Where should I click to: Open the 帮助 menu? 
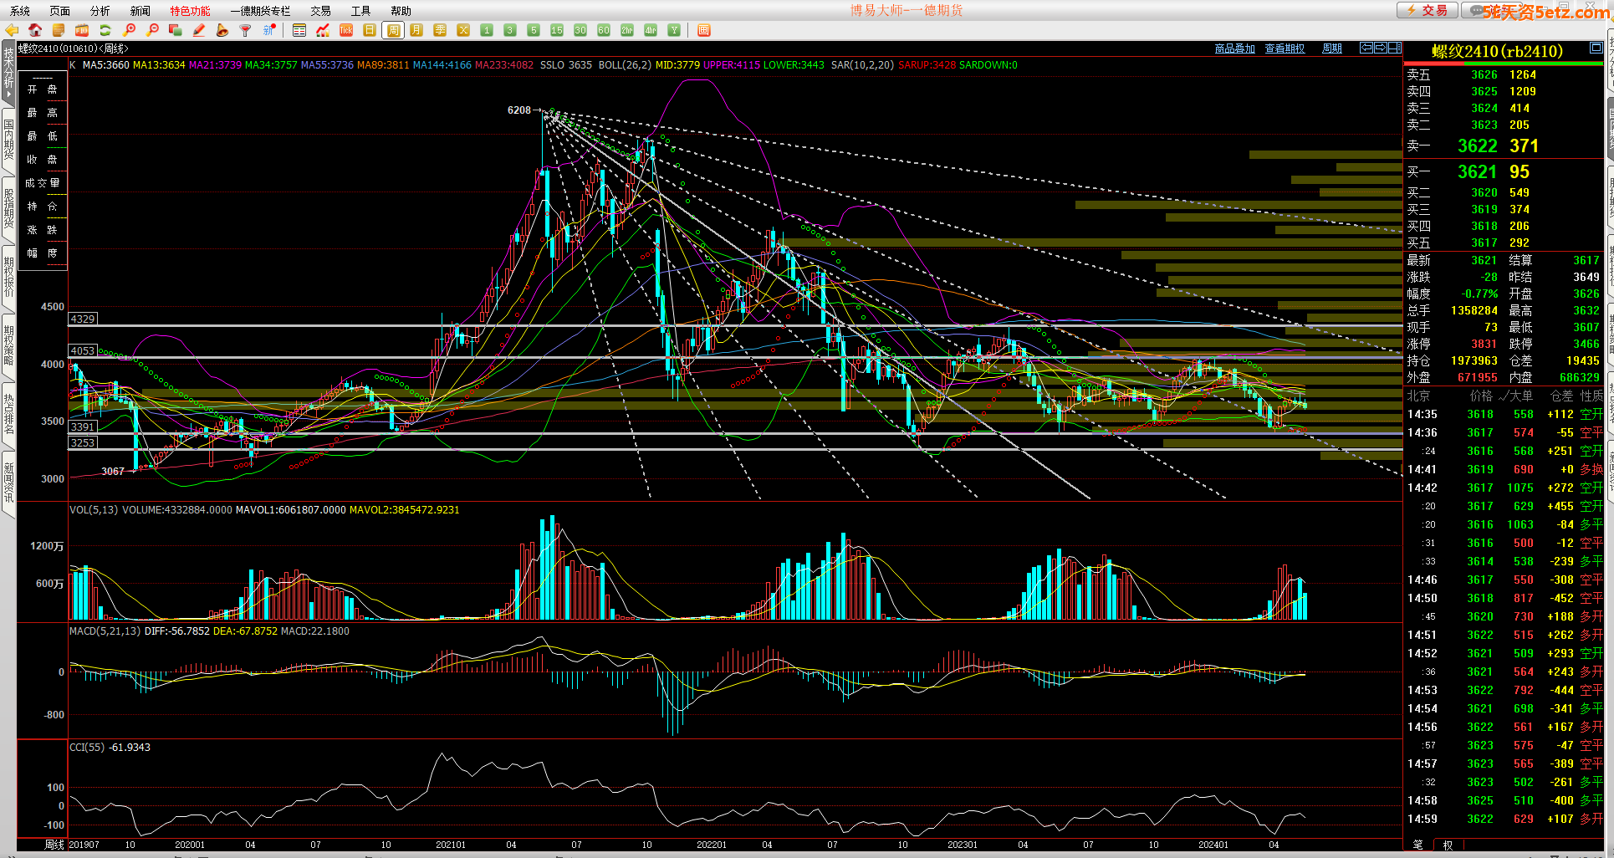pyautogui.click(x=401, y=11)
